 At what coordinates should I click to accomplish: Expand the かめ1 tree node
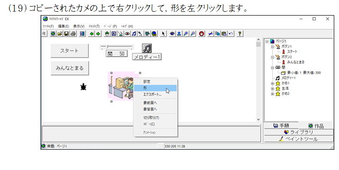click(x=273, y=84)
